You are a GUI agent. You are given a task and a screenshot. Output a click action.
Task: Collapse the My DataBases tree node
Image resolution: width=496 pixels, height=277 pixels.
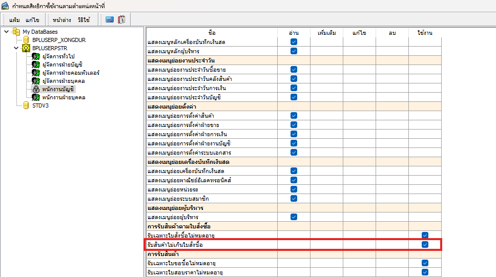tap(6, 32)
